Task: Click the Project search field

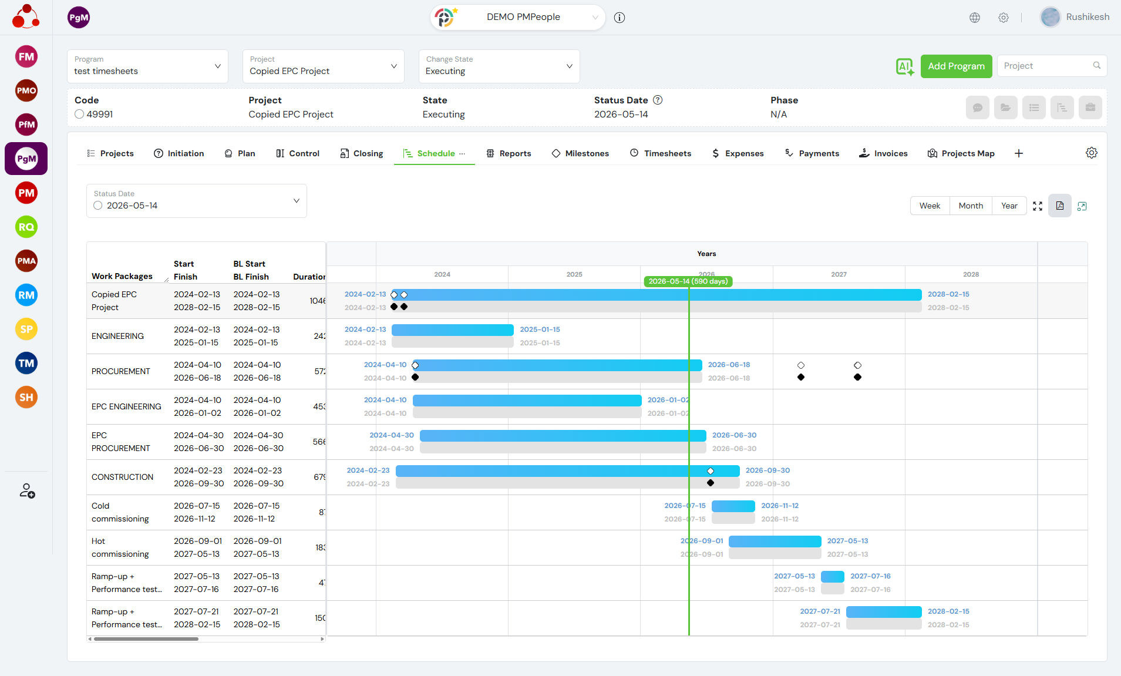Action: (1046, 66)
